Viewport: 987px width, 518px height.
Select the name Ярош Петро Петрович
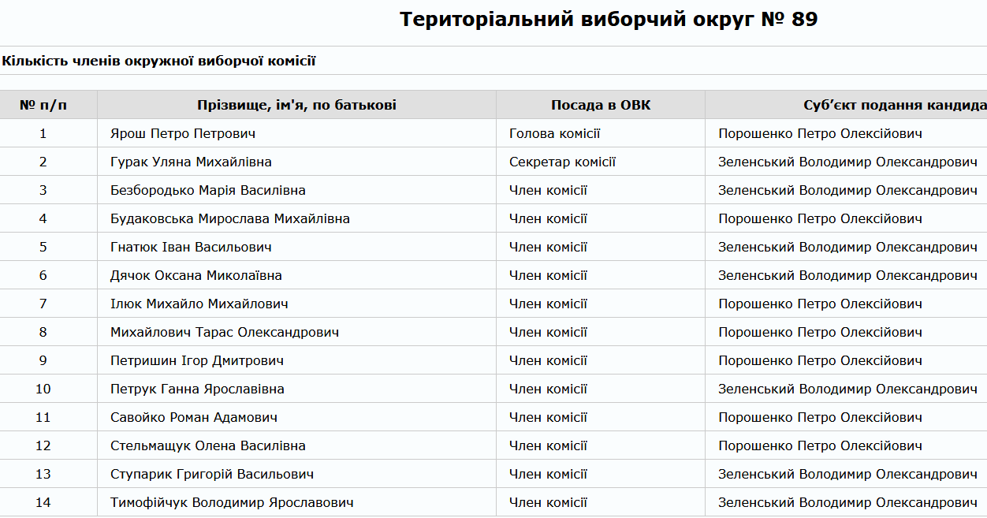(x=183, y=133)
